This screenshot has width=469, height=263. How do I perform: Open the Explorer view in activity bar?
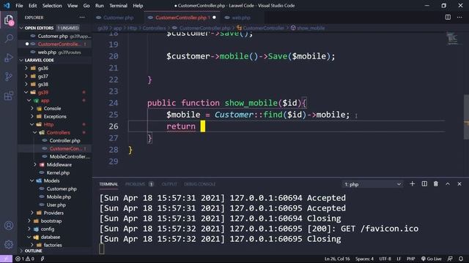point(9,20)
